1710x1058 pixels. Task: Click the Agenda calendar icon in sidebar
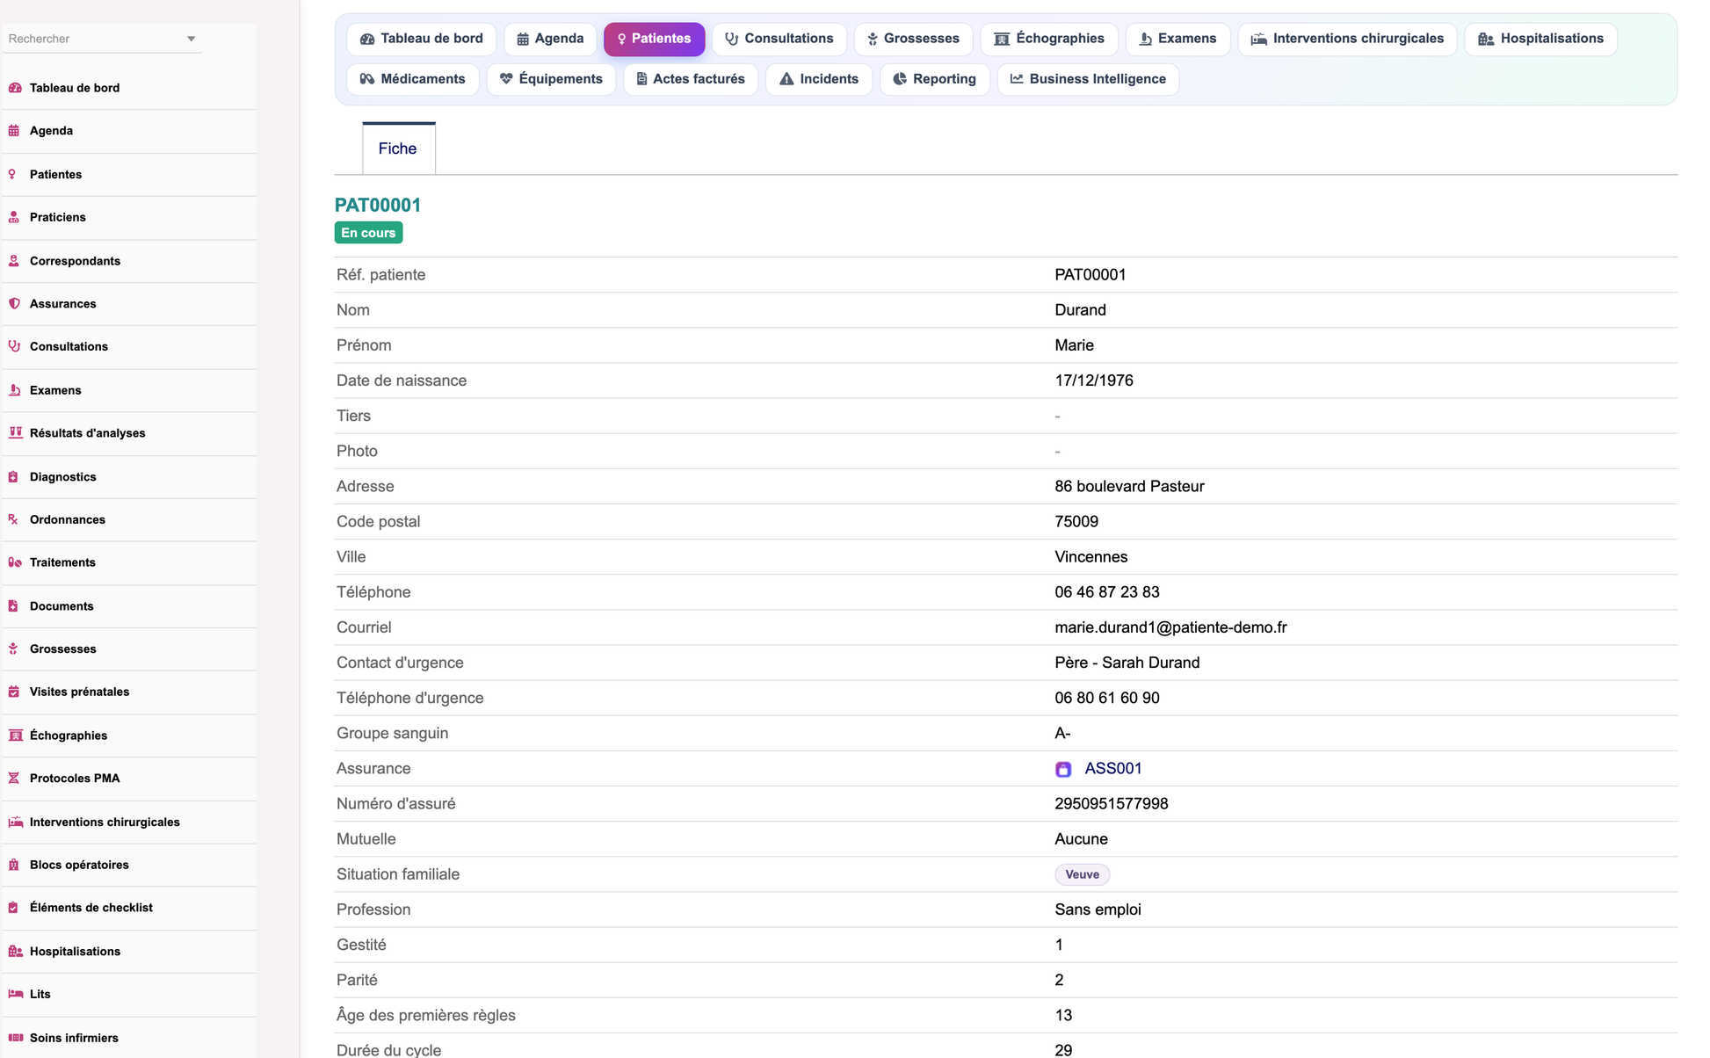pyautogui.click(x=14, y=131)
